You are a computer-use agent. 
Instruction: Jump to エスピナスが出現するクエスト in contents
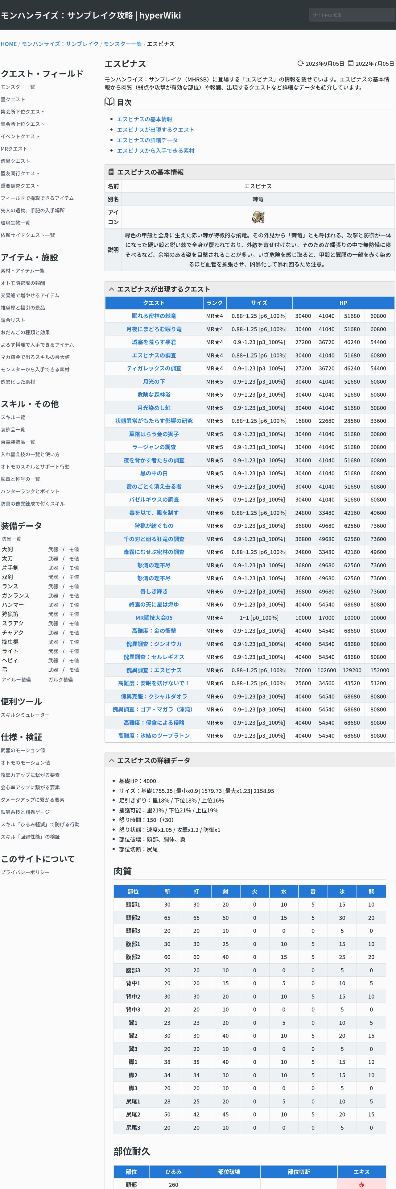click(x=155, y=130)
